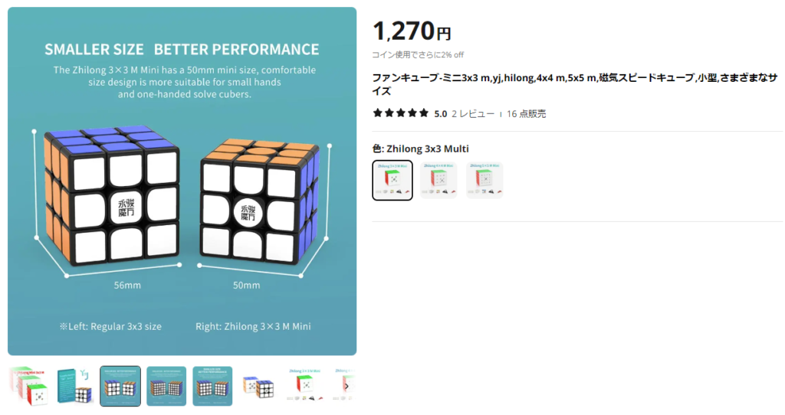Choose the Zhilong 4x4 M Mini variant
This screenshot has height=415, width=785.
click(438, 180)
